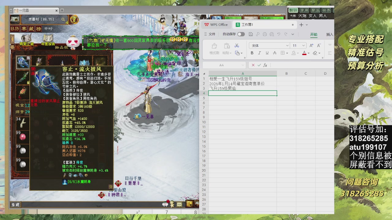Screen dimensions: 392x220
Task: Open the 赛 competition button
Action: coord(24,29)
